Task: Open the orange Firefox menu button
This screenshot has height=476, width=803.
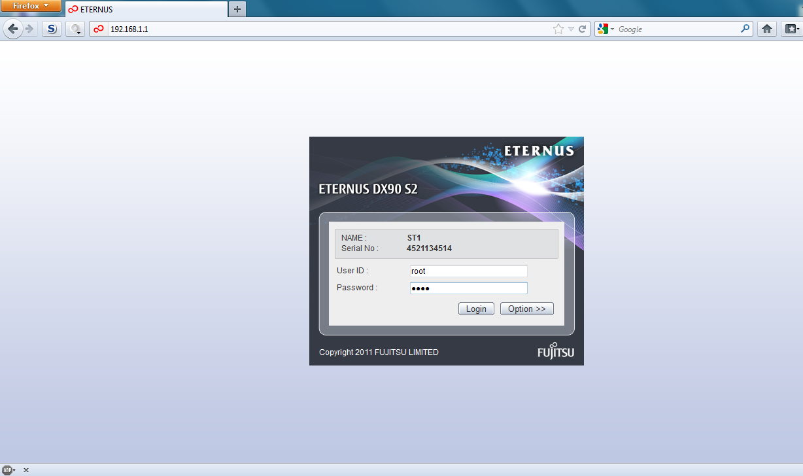Action: (31, 6)
